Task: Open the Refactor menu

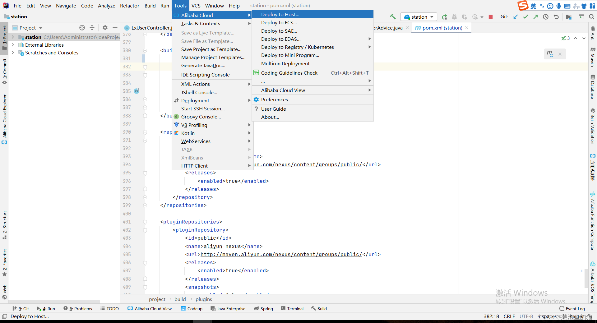Action: (x=130, y=6)
